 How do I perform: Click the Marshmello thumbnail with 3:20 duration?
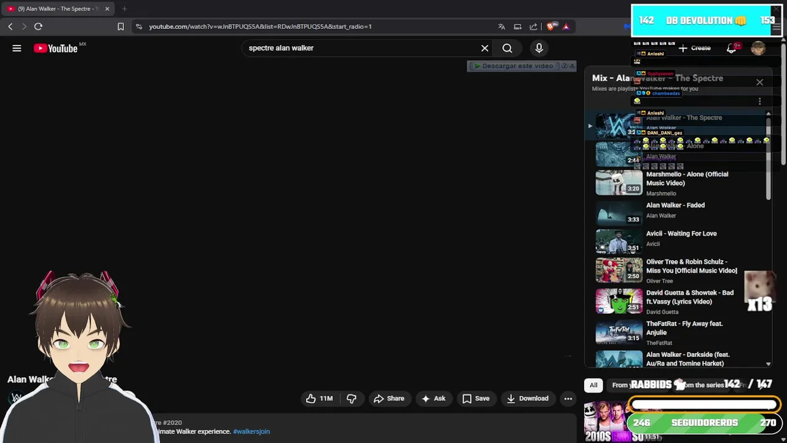619,182
